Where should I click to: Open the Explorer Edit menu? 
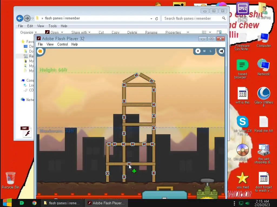[x=30, y=26]
